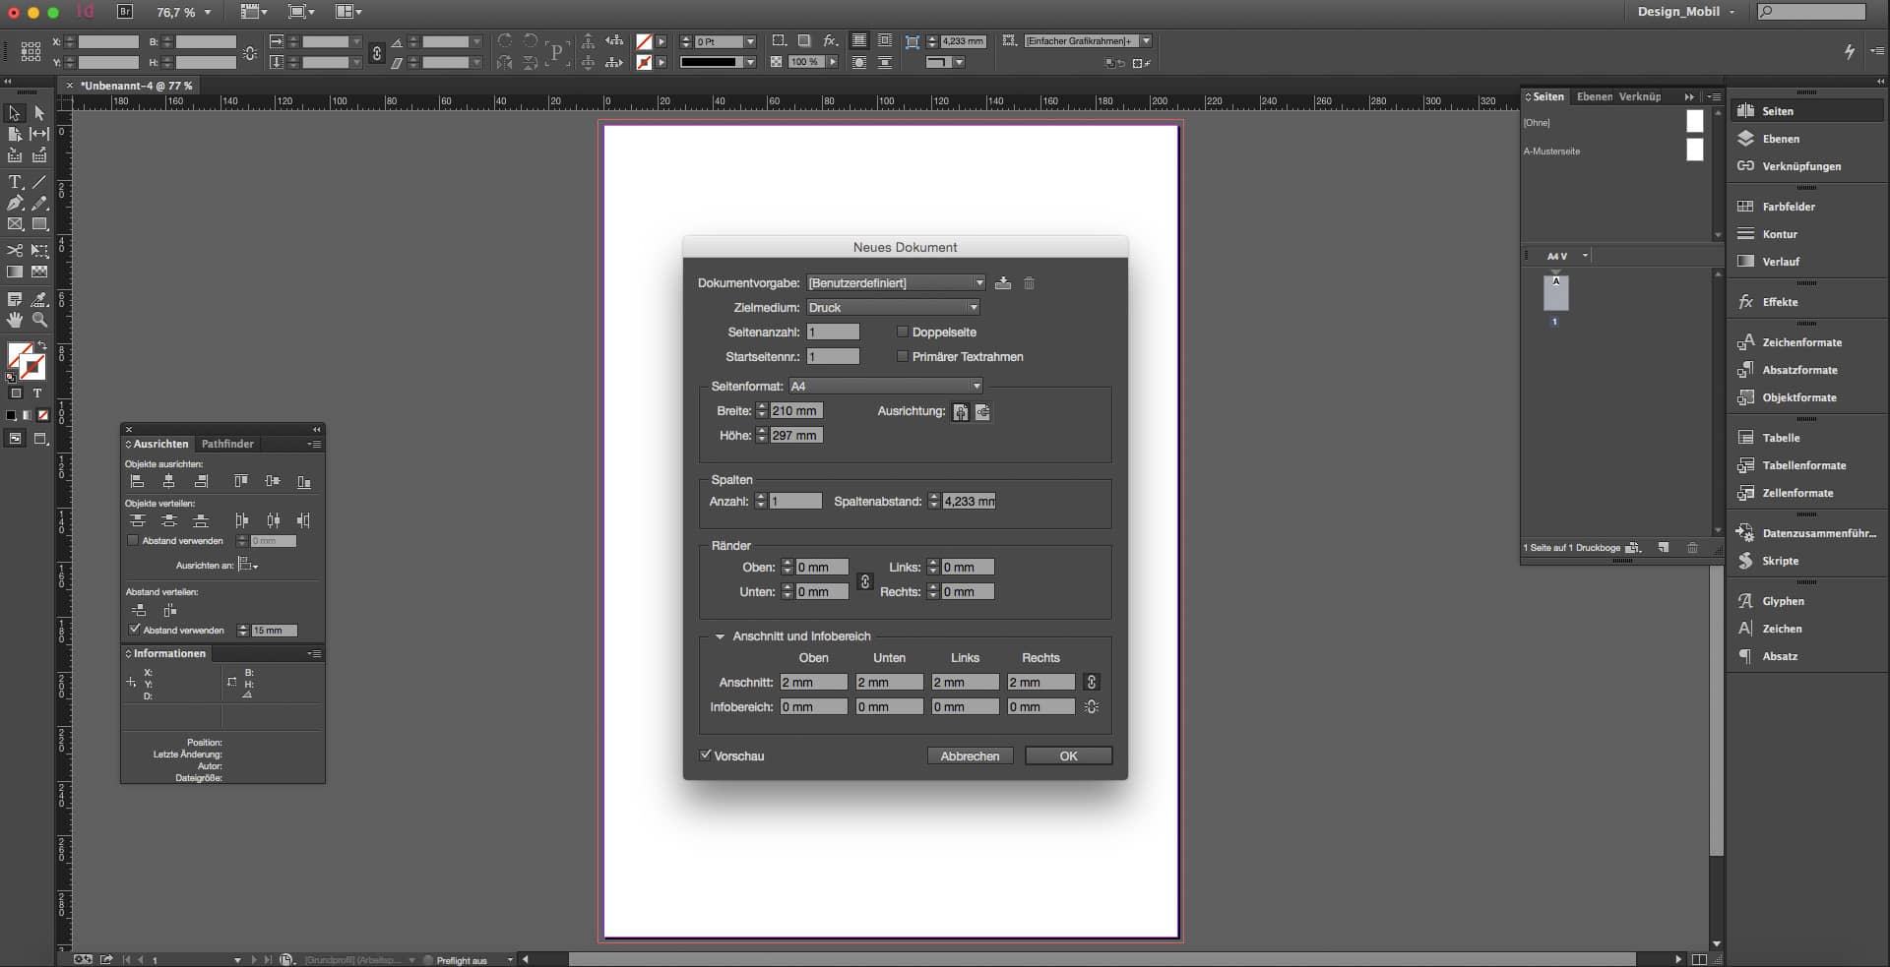The image size is (1890, 967).
Task: Choose landscape orientation icon
Action: (x=982, y=412)
